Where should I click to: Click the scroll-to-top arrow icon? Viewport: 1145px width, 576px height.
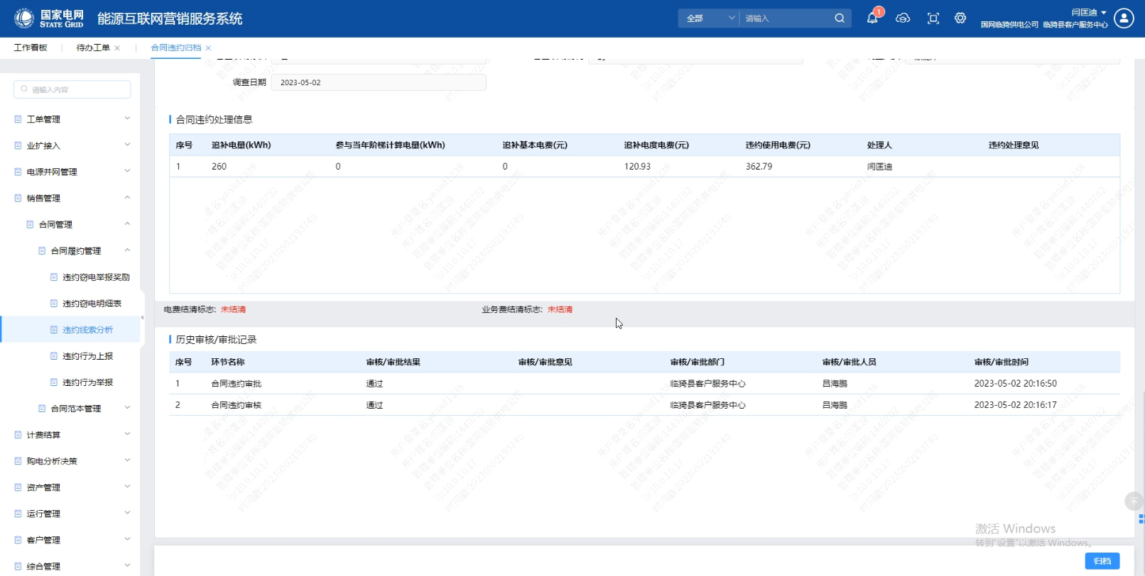[1134, 502]
